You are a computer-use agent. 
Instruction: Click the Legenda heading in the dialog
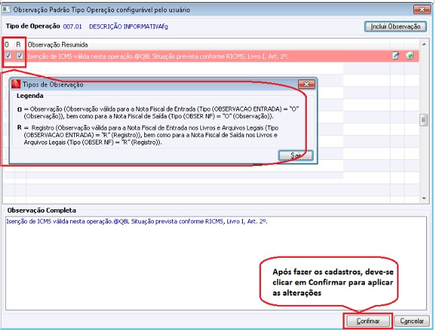30,96
